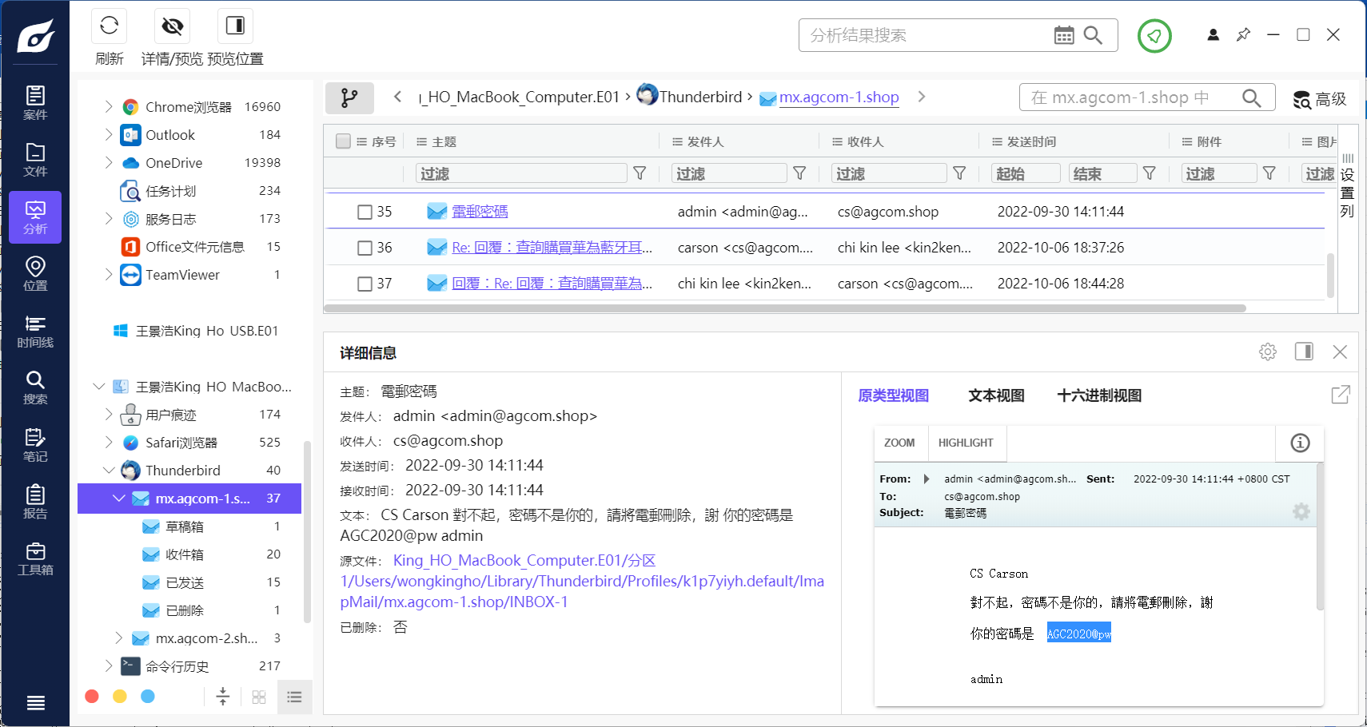Click the branch tree view button

(x=349, y=97)
